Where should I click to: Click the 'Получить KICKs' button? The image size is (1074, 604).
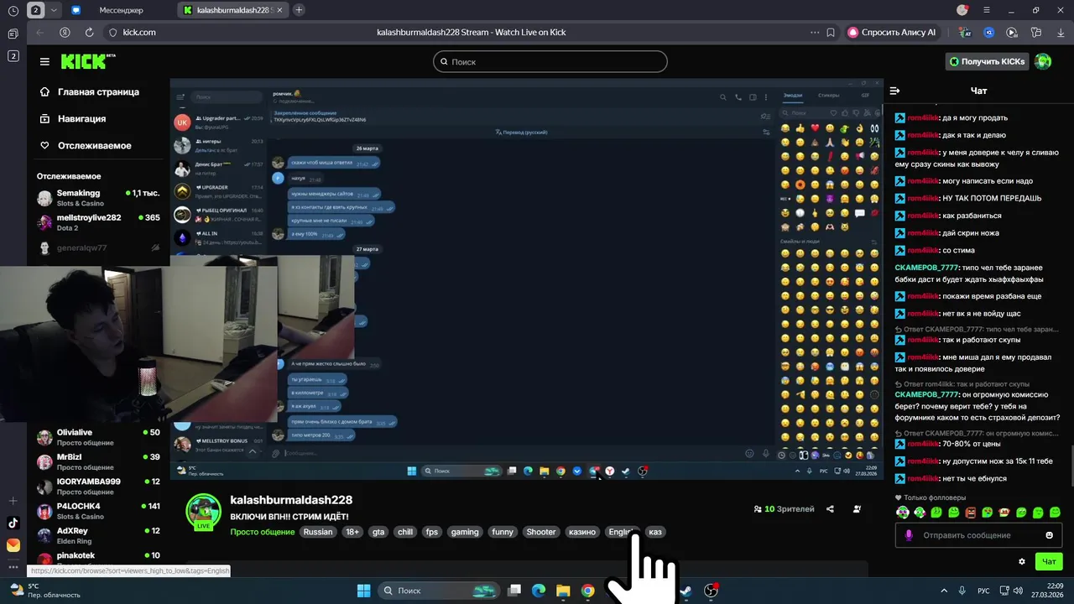tap(987, 61)
